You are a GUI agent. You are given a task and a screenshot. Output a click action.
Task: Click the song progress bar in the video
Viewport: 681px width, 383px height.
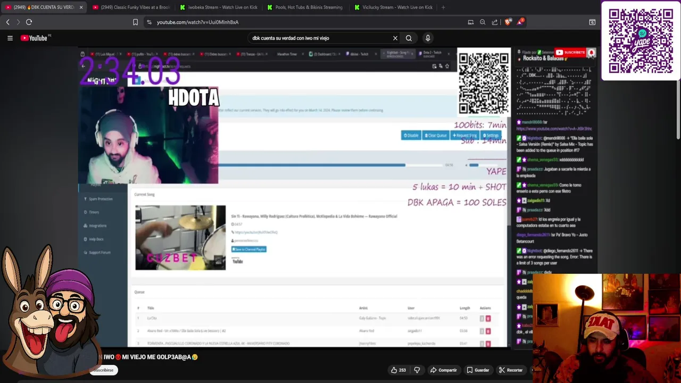(x=330, y=165)
